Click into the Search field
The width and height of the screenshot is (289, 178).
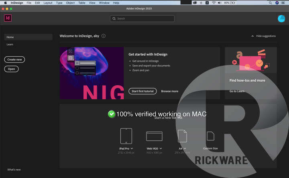(142, 18)
